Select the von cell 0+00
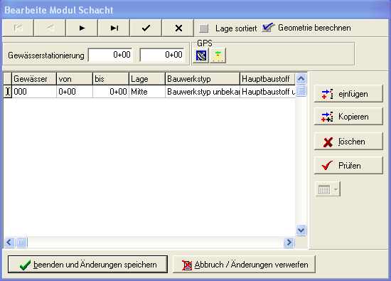 [75, 92]
